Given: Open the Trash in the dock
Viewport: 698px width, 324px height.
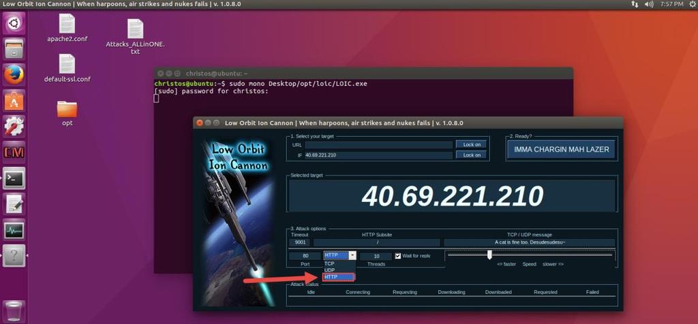Looking at the screenshot, I should coord(14,311).
